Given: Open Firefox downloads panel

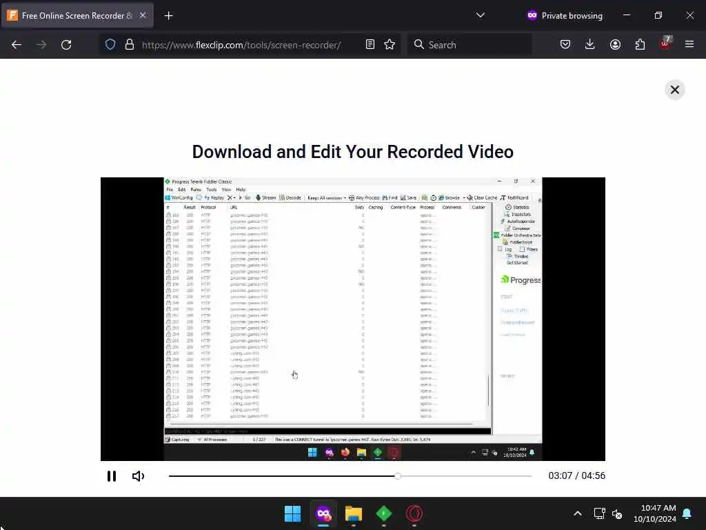Looking at the screenshot, I should pyautogui.click(x=590, y=45).
